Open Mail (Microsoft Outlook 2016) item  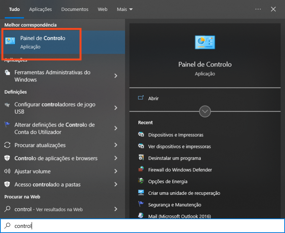179,216
